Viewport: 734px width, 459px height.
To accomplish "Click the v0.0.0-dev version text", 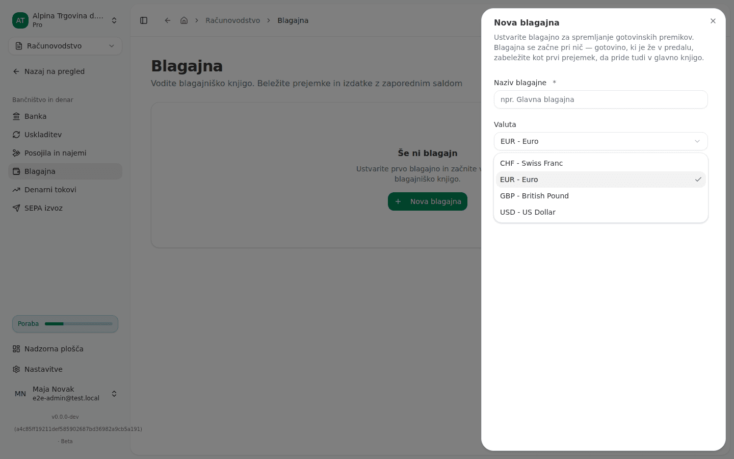I will pos(65,417).
